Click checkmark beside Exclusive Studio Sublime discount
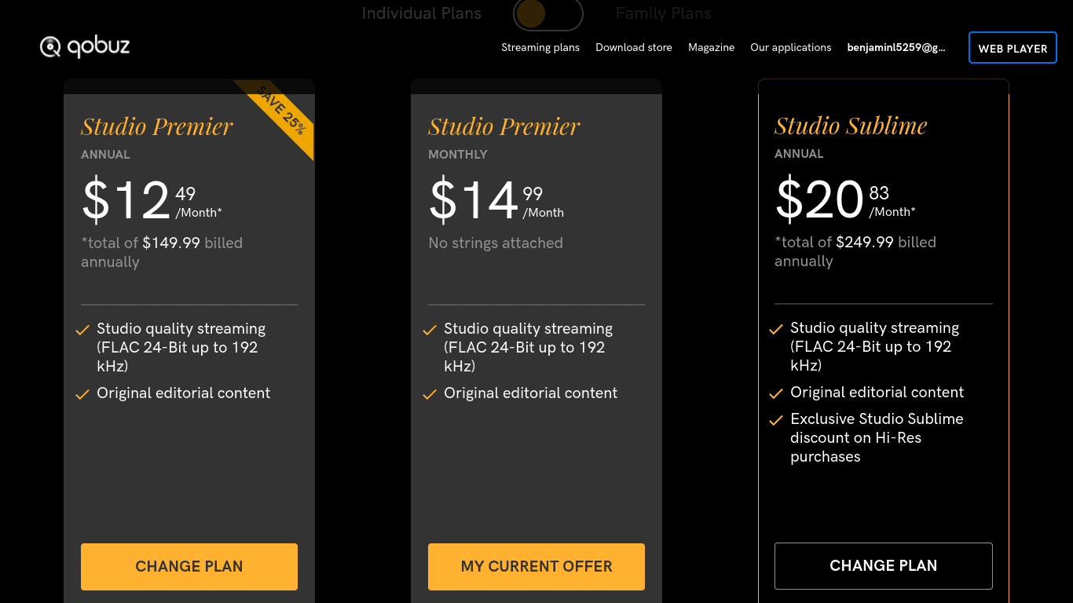This screenshot has width=1073, height=603. (x=776, y=420)
